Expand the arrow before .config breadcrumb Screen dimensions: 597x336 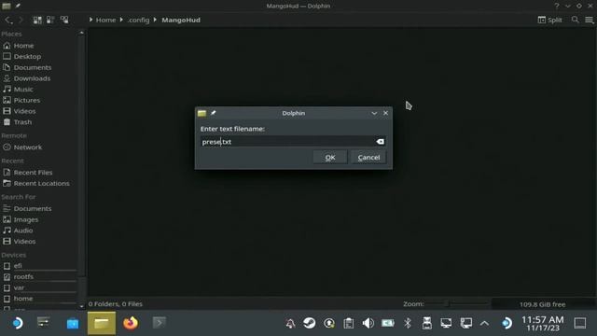(x=121, y=20)
